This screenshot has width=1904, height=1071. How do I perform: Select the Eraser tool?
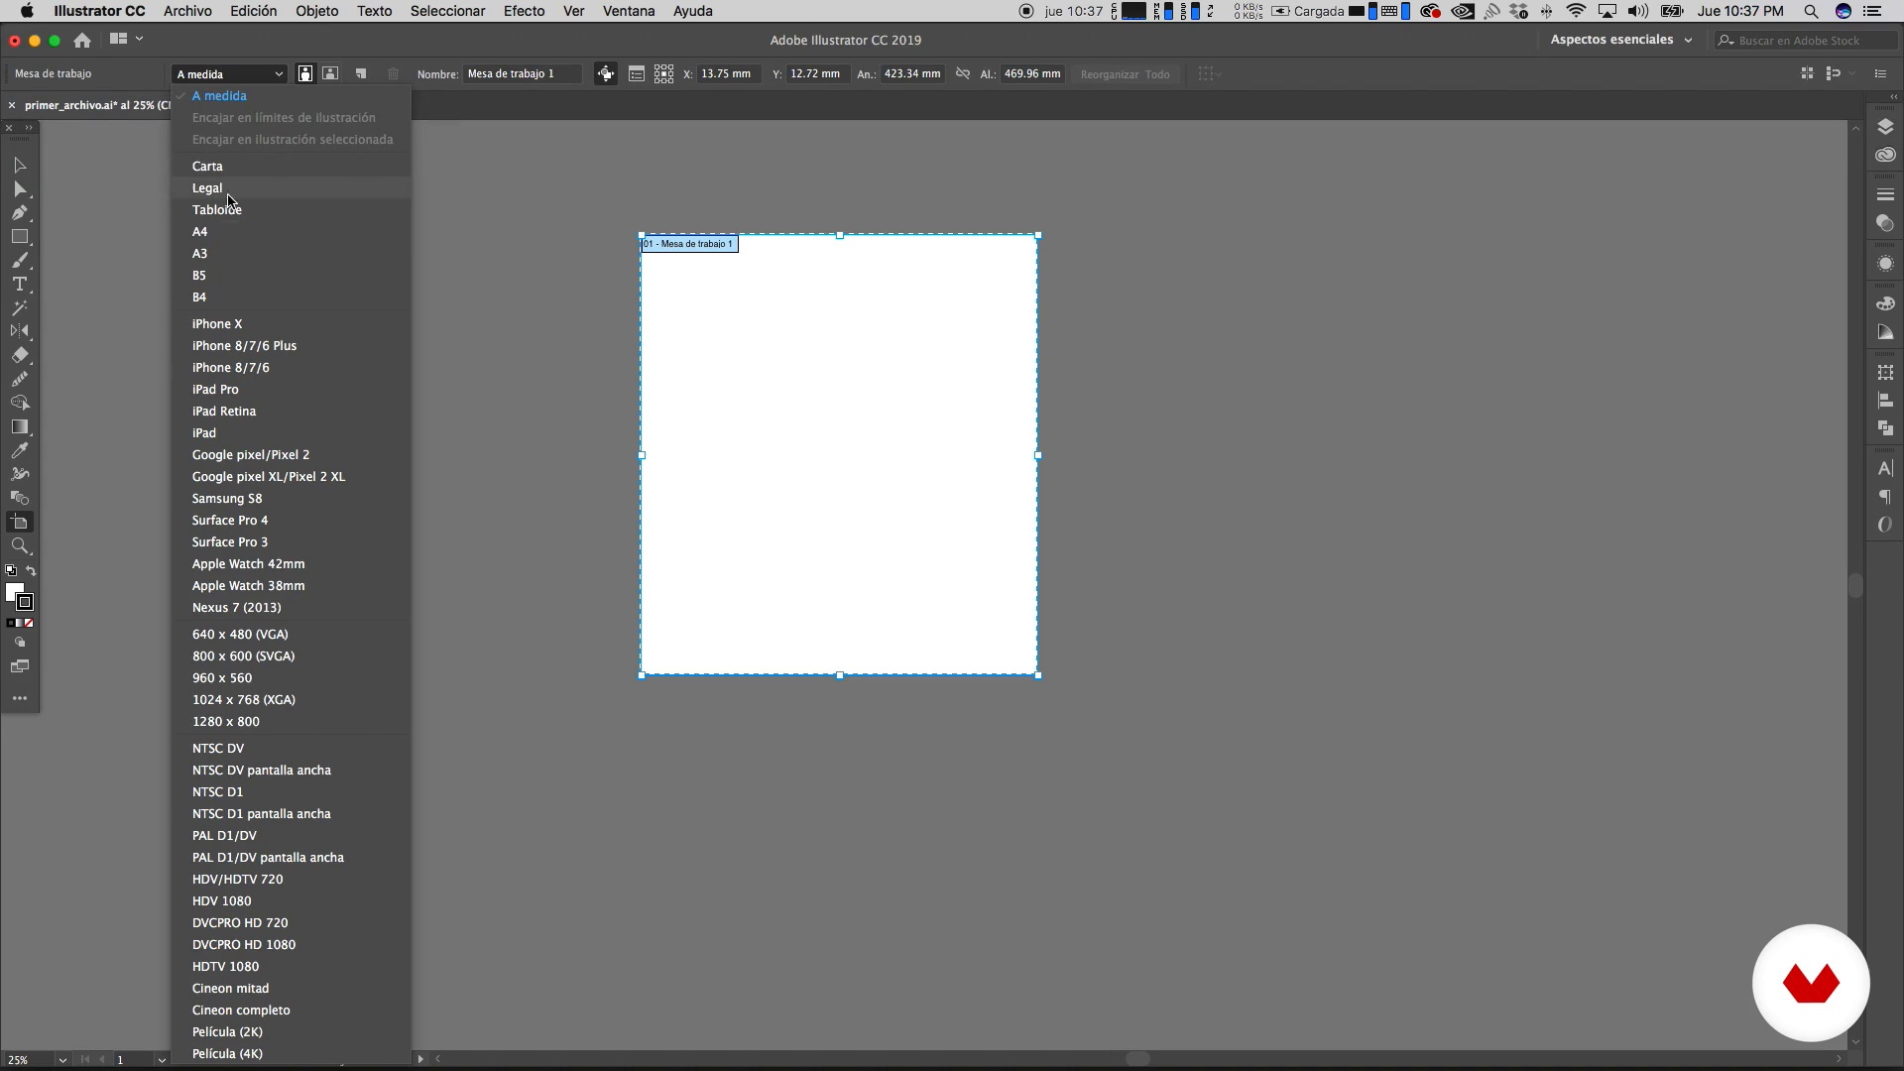coord(19,355)
